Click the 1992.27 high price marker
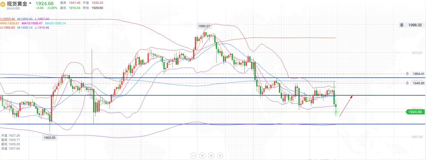 tap(204, 26)
